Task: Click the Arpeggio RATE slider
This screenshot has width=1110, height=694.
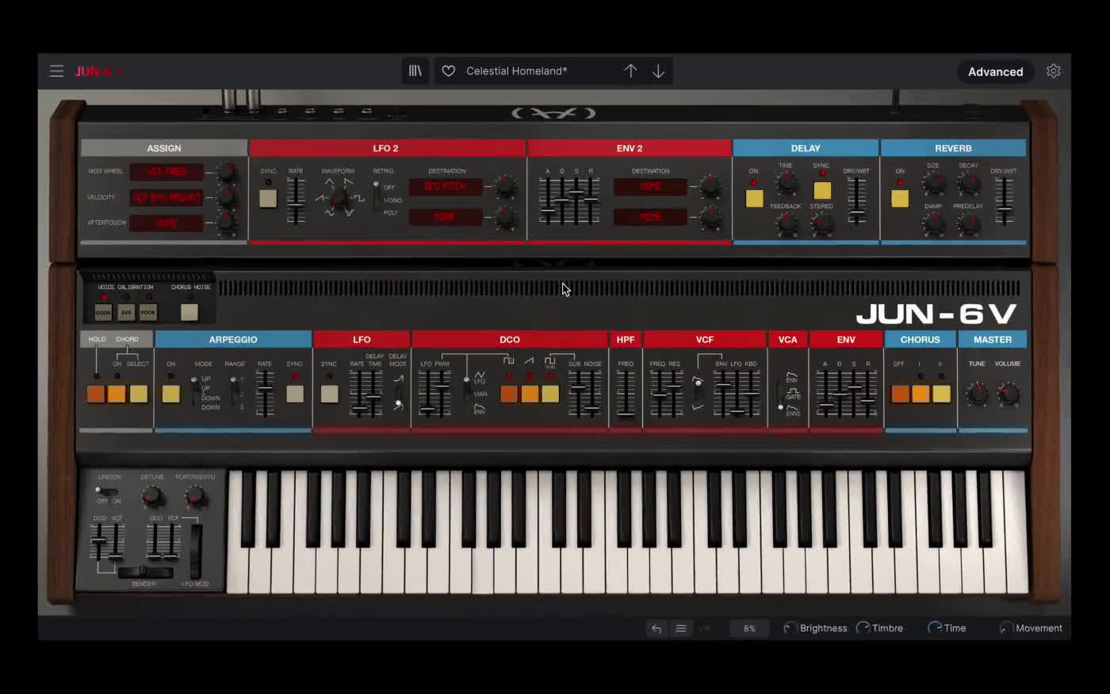Action: tap(265, 394)
